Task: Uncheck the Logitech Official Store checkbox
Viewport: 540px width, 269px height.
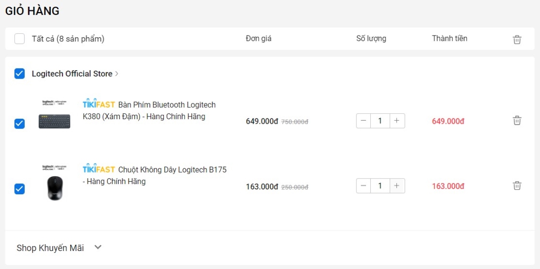Action: [x=19, y=73]
